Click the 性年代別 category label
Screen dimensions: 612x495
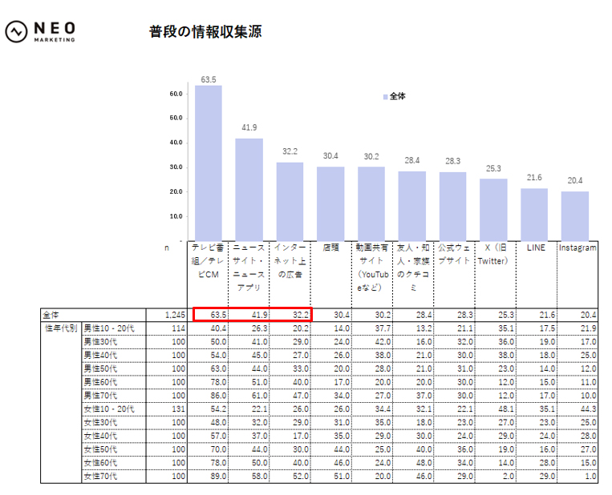(61, 328)
